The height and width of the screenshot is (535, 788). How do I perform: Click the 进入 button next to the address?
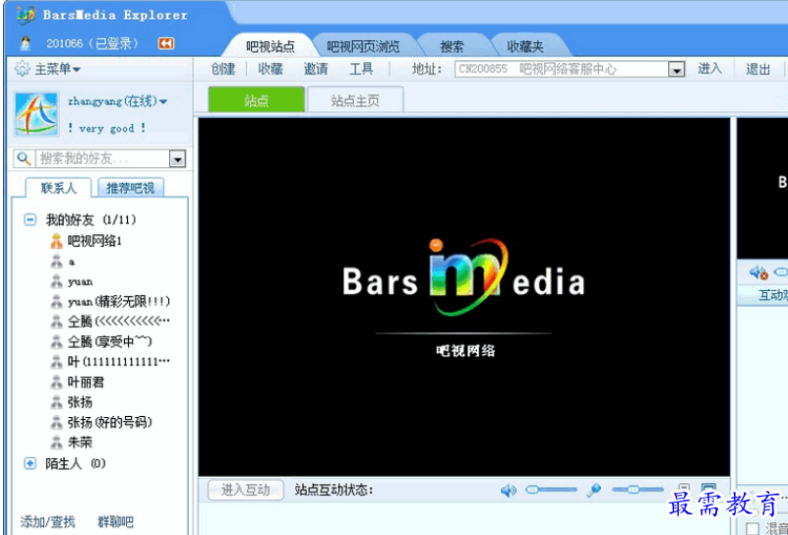[x=709, y=69]
